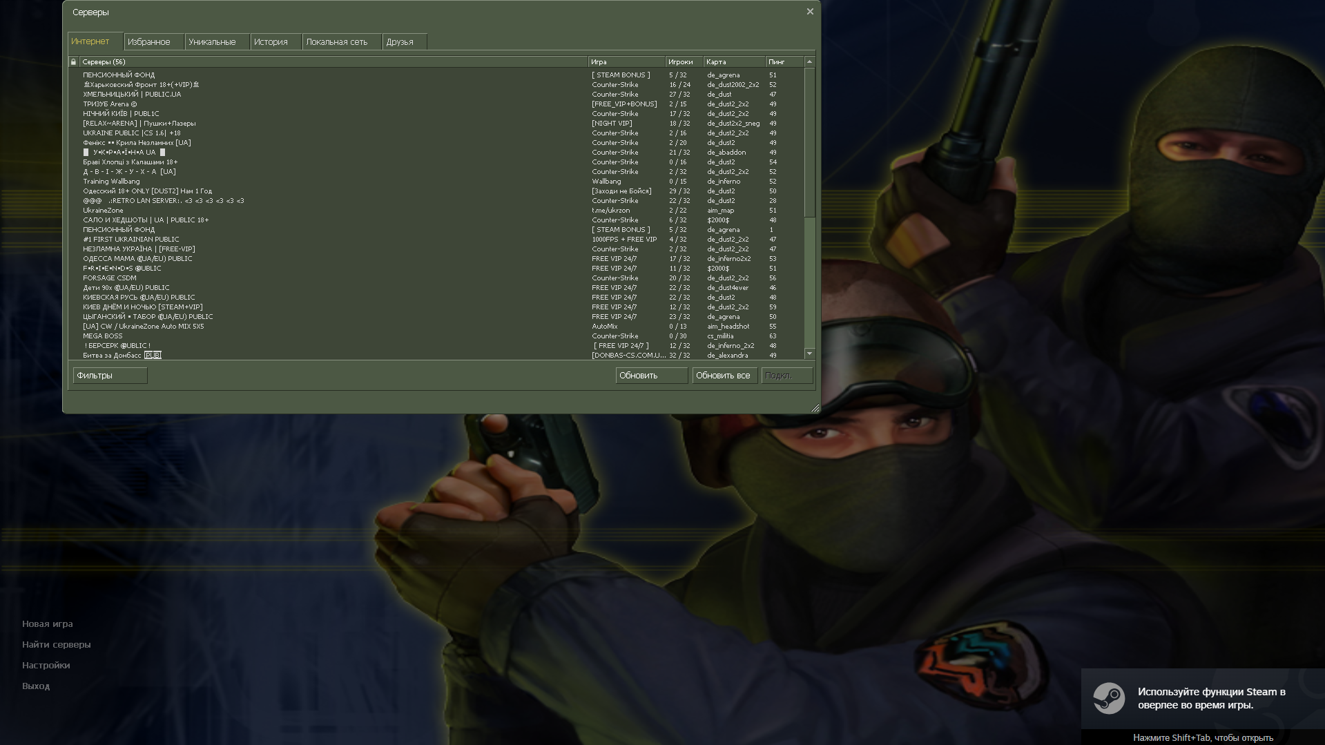This screenshot has width=1325, height=745.
Task: Open the Друзья tab
Action: (x=401, y=41)
